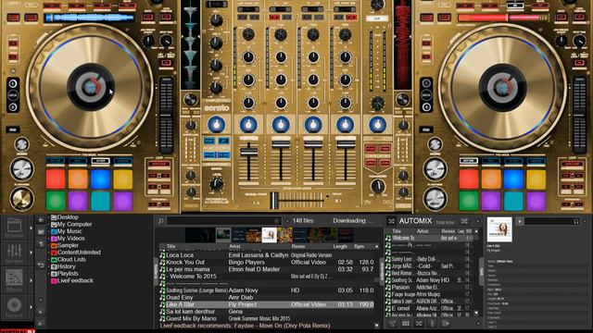Screen dimensions: 593x333
Task: Click the prelisten play icon beside cover art
Action: coord(520,221)
